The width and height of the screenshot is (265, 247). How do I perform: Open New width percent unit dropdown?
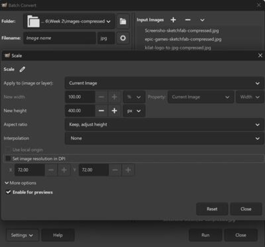coord(134,97)
